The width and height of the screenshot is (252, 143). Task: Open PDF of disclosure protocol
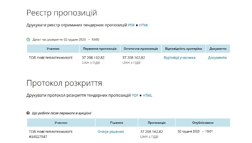click(135, 95)
